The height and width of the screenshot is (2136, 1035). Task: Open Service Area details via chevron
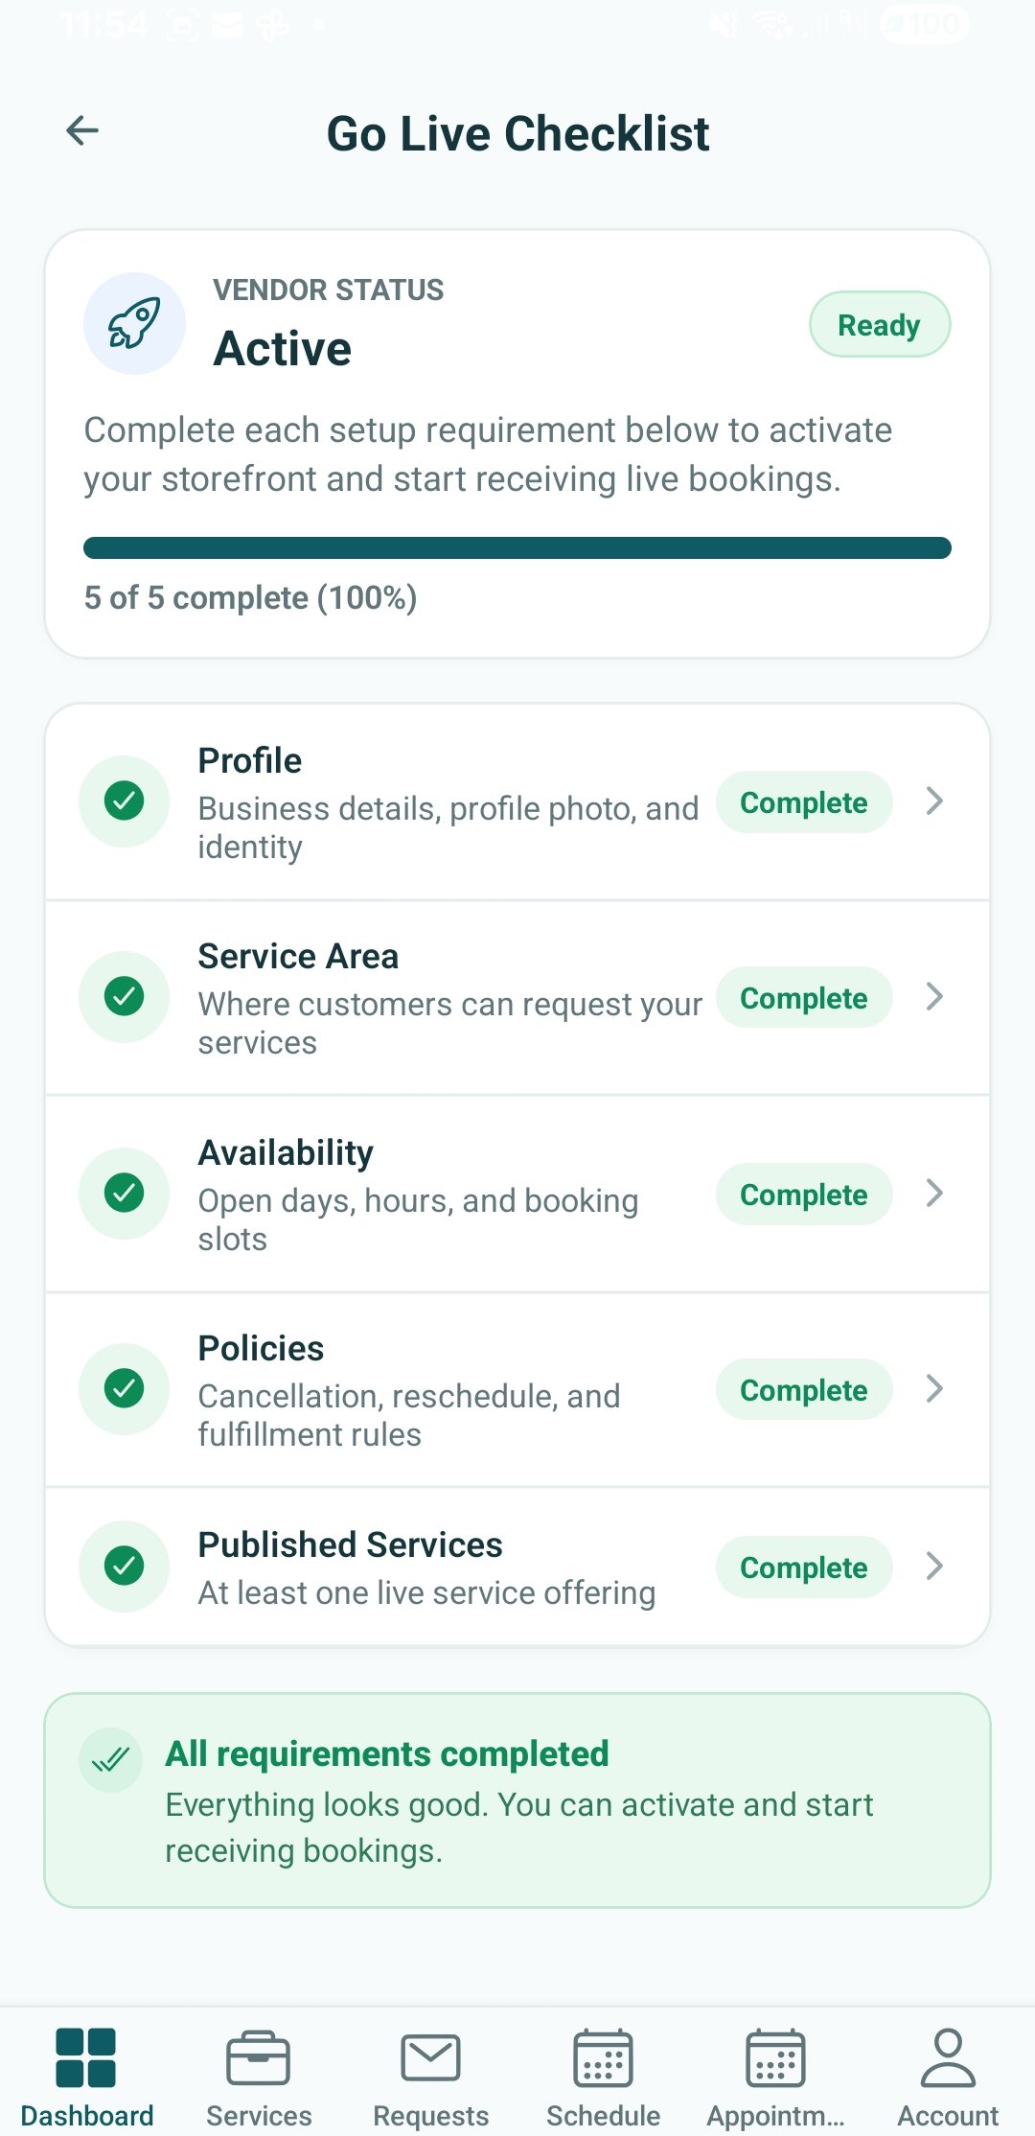(933, 997)
